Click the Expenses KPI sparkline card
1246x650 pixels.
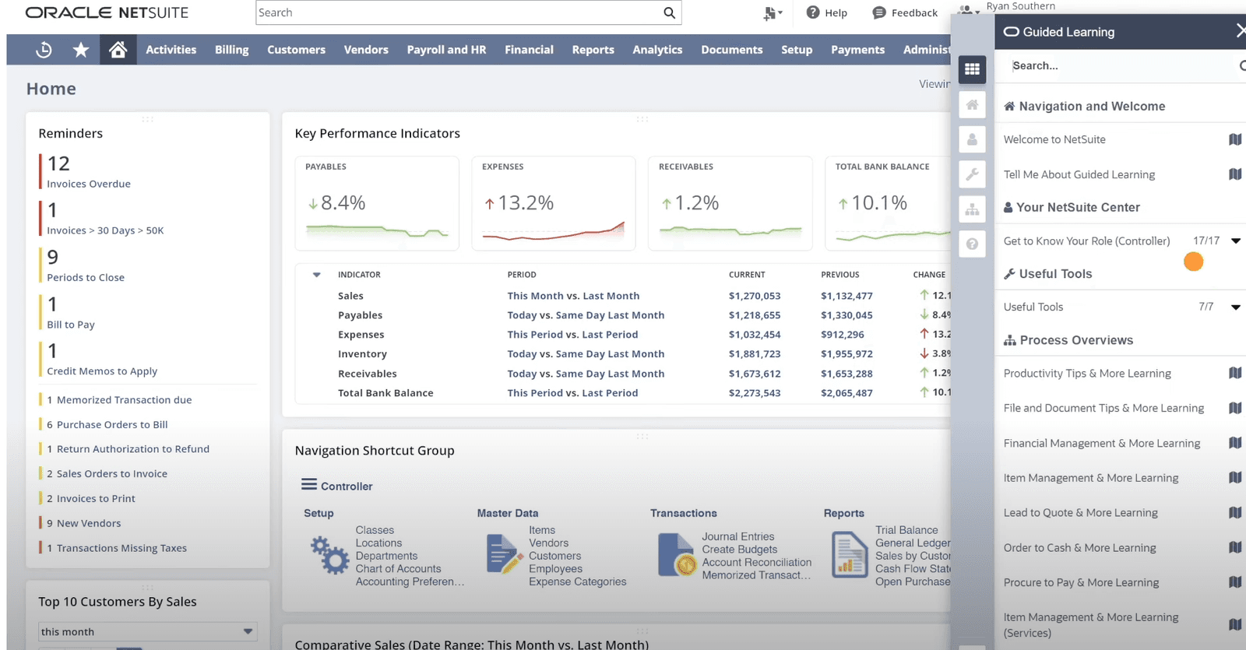pyautogui.click(x=554, y=203)
